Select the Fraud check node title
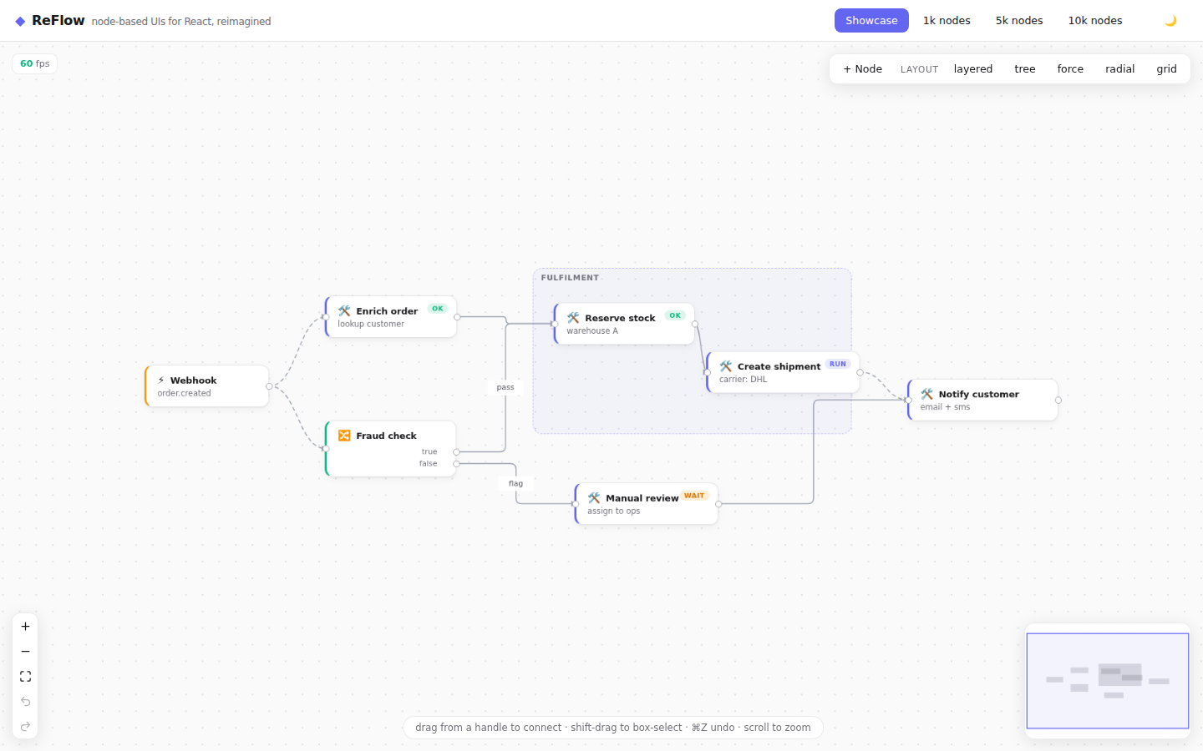 pyautogui.click(x=386, y=436)
